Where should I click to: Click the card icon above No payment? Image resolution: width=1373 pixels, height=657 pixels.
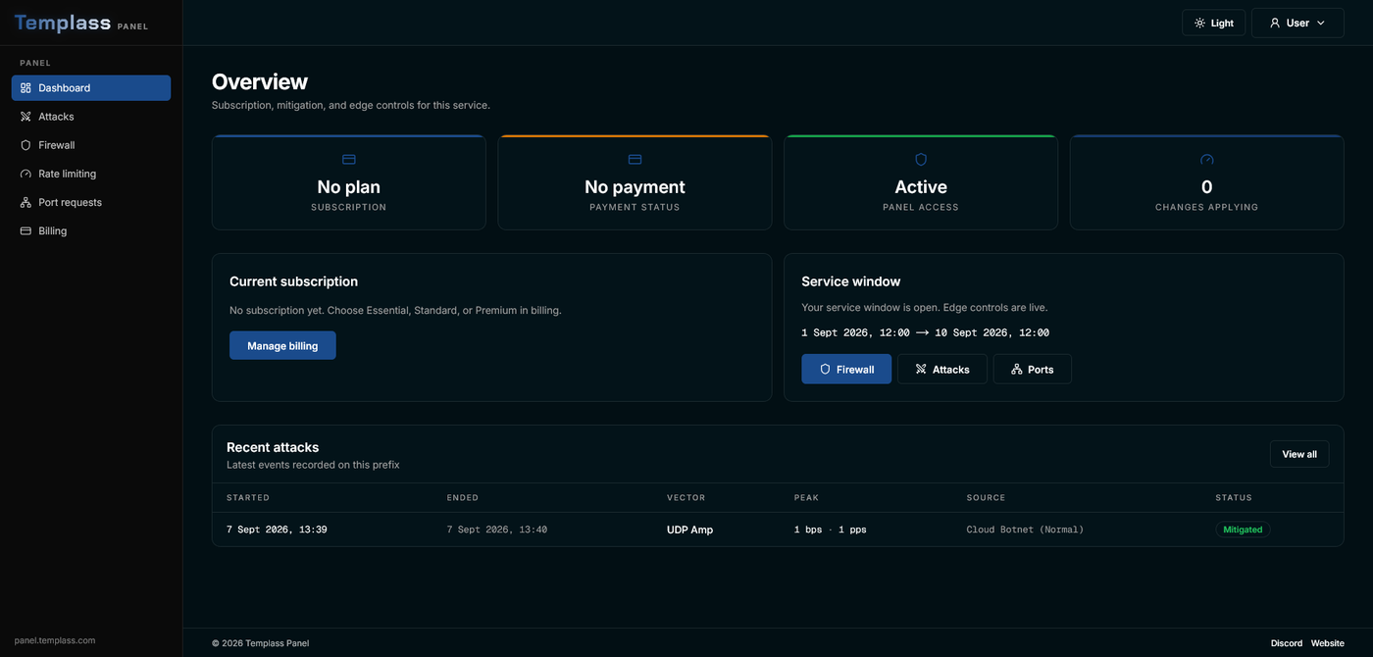[x=635, y=159]
